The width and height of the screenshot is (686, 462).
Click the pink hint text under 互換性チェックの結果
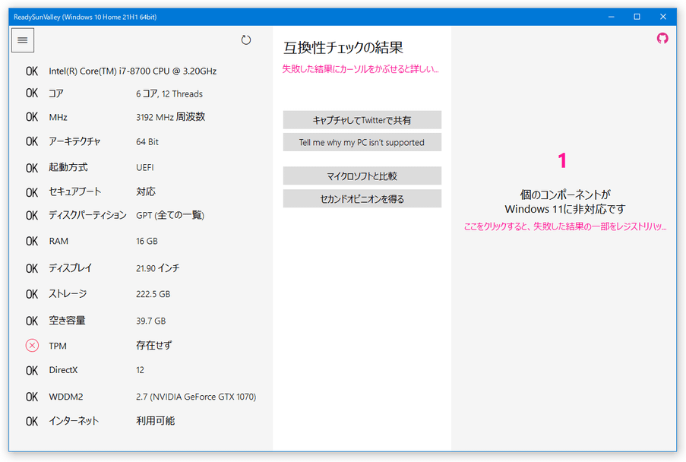[361, 69]
